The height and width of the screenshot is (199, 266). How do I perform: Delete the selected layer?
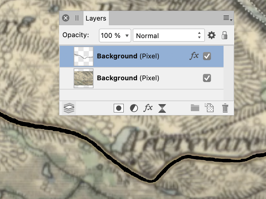pos(226,108)
